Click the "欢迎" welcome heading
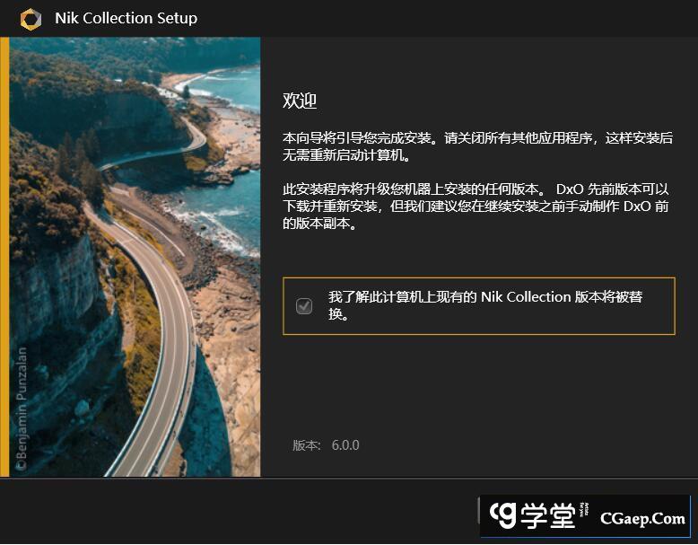The image size is (698, 545). (x=300, y=101)
